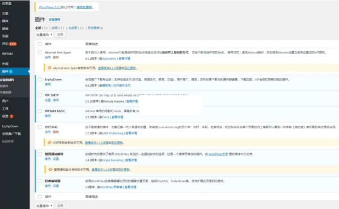
Task: Open 媒体 in the sidebar menu
Action: tap(5, 21)
